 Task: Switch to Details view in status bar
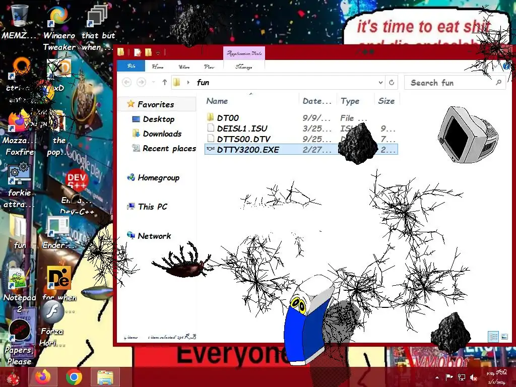[493, 337]
